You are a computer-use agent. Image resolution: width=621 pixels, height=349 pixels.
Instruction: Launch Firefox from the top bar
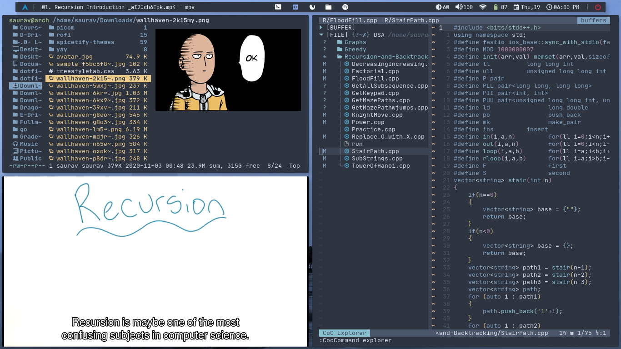[312, 7]
